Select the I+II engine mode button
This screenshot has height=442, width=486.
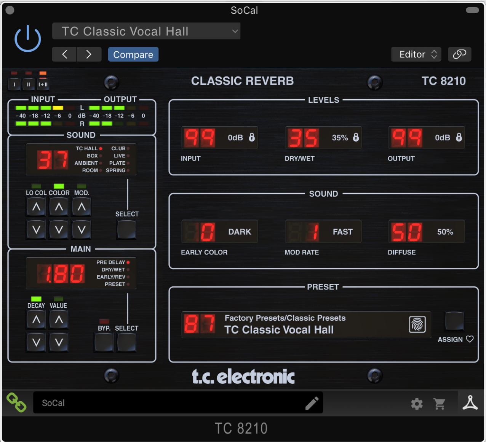tap(43, 84)
